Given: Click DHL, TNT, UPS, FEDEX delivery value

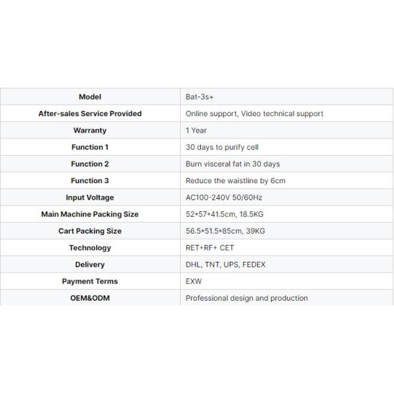Looking at the screenshot, I should (x=225, y=265).
